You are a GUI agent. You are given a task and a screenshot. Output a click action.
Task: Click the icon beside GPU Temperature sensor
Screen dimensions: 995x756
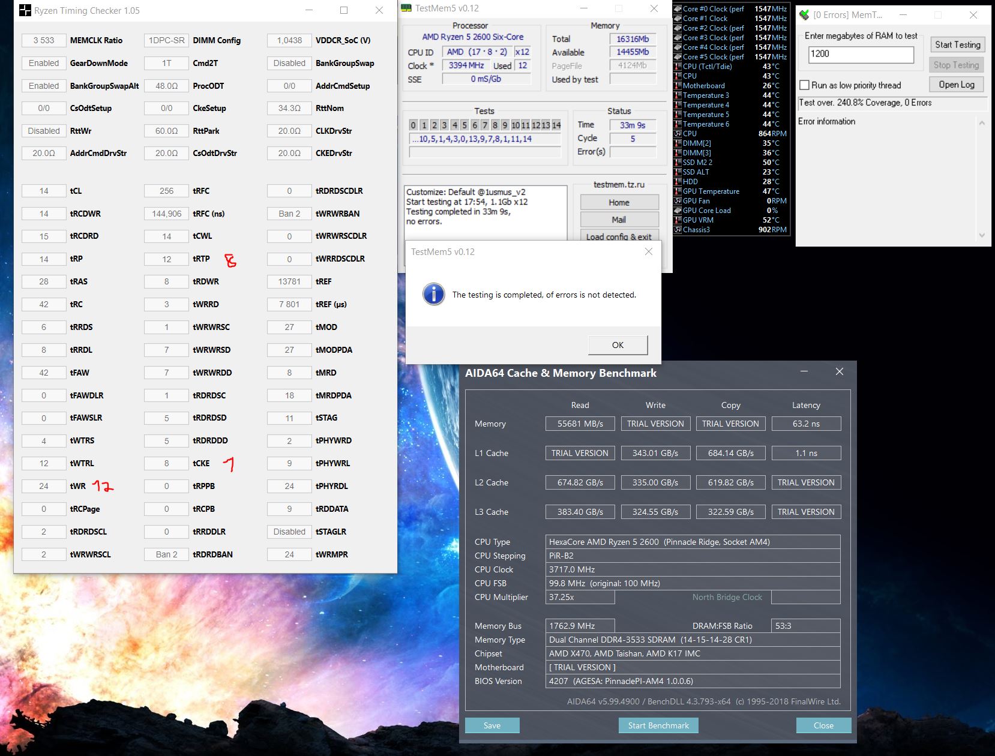pos(678,191)
